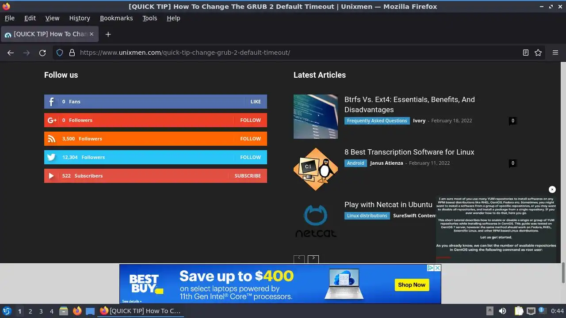Click the Transcription Software penguin thumbnail
This screenshot has width=566, height=318.
(x=316, y=169)
